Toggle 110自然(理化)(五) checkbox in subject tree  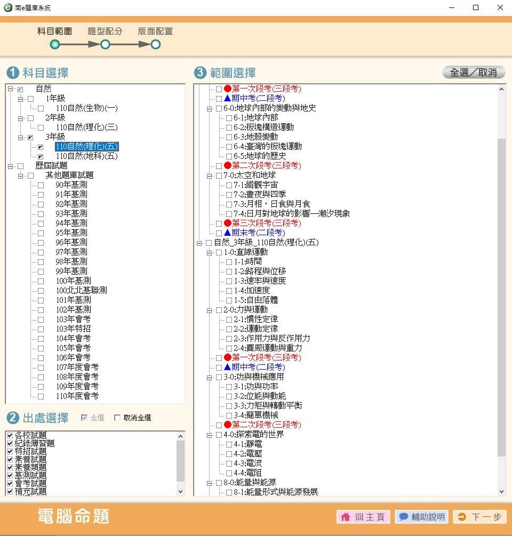pos(41,147)
